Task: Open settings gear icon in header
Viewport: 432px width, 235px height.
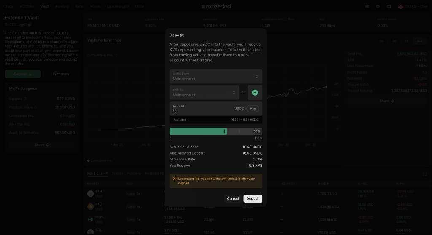Action: tap(378, 7)
